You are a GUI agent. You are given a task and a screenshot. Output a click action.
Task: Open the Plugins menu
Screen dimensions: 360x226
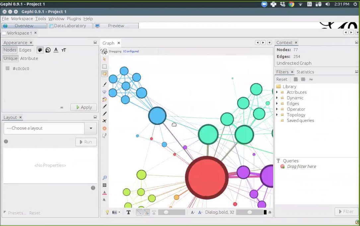[74, 19]
